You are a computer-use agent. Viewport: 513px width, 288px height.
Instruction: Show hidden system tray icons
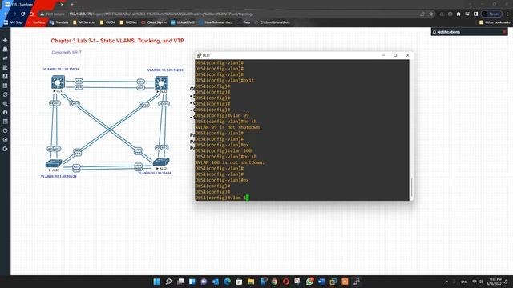tap(446, 282)
